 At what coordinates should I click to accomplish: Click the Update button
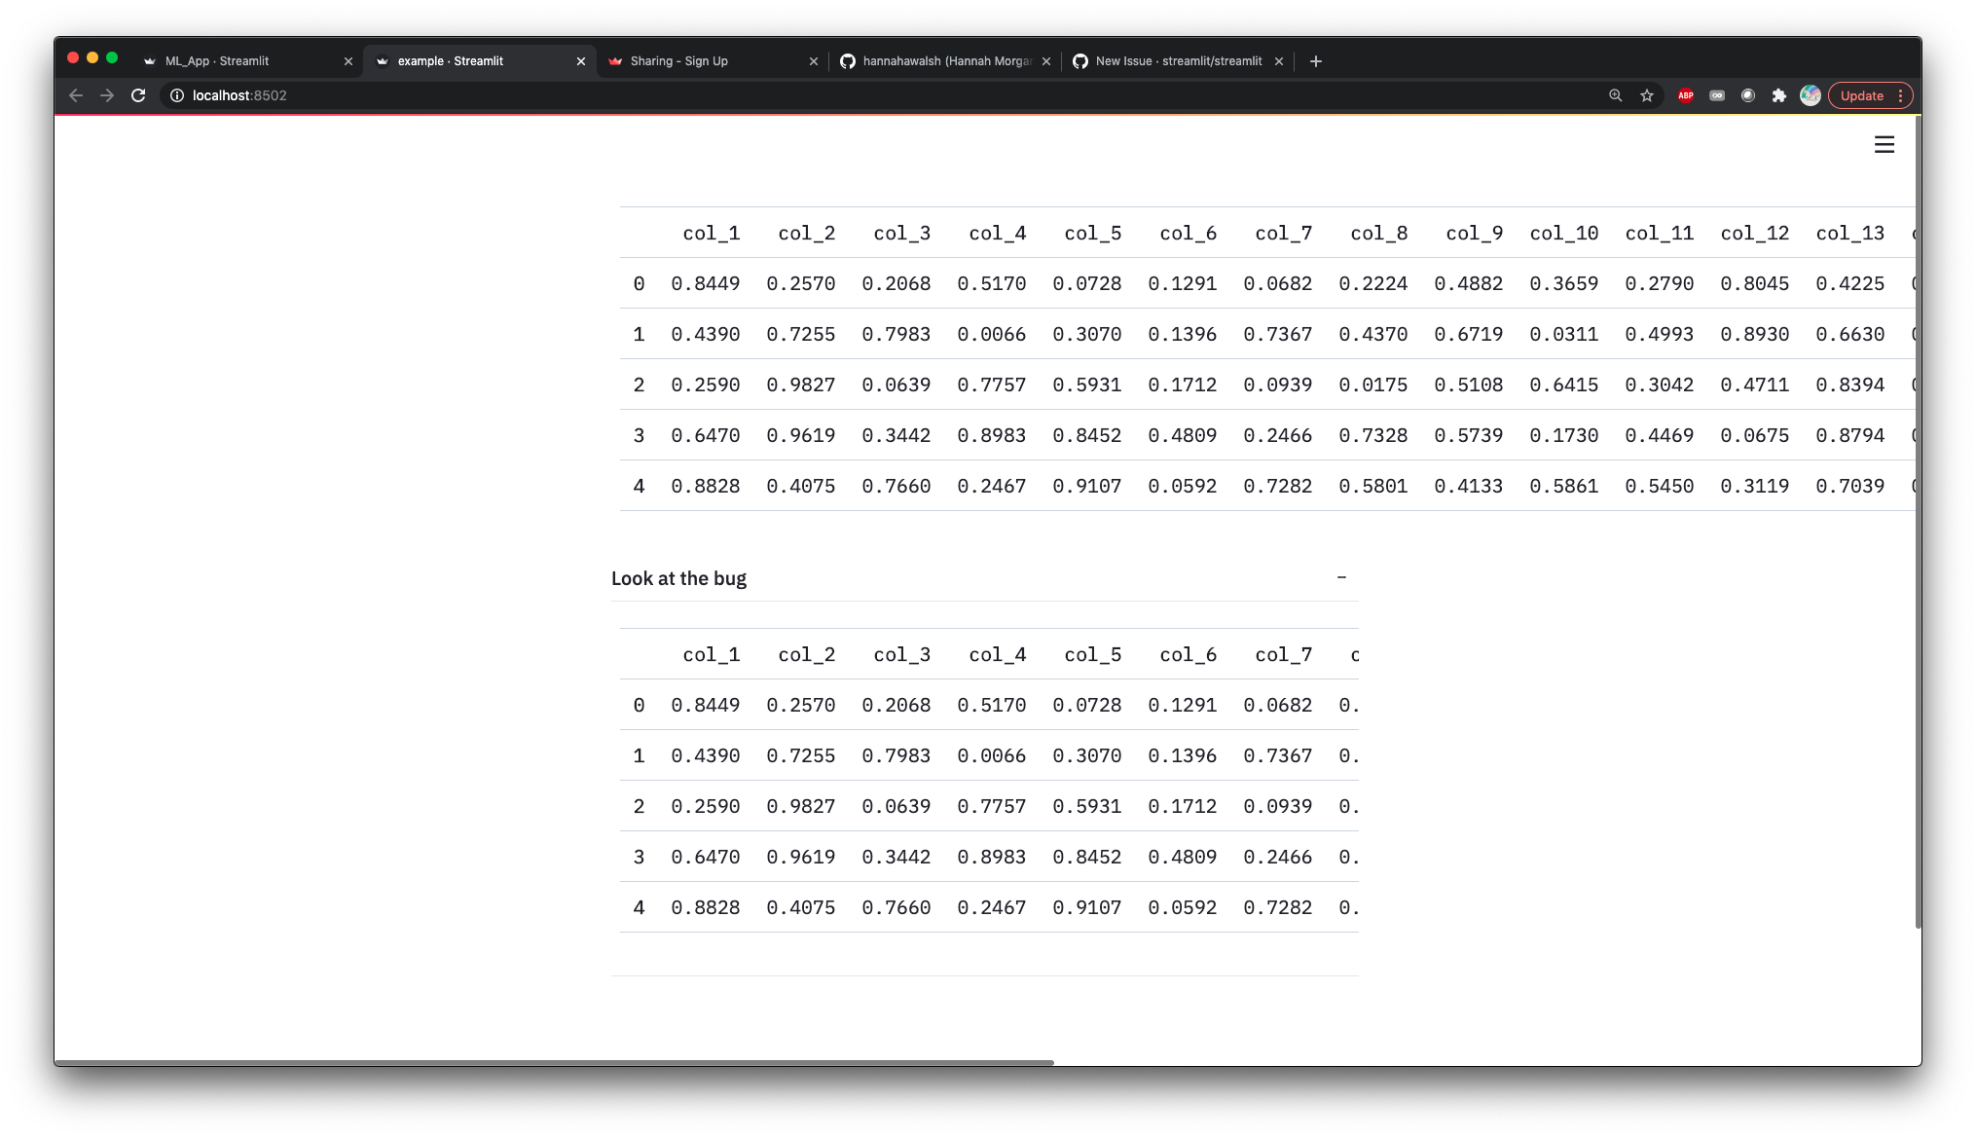(1861, 95)
